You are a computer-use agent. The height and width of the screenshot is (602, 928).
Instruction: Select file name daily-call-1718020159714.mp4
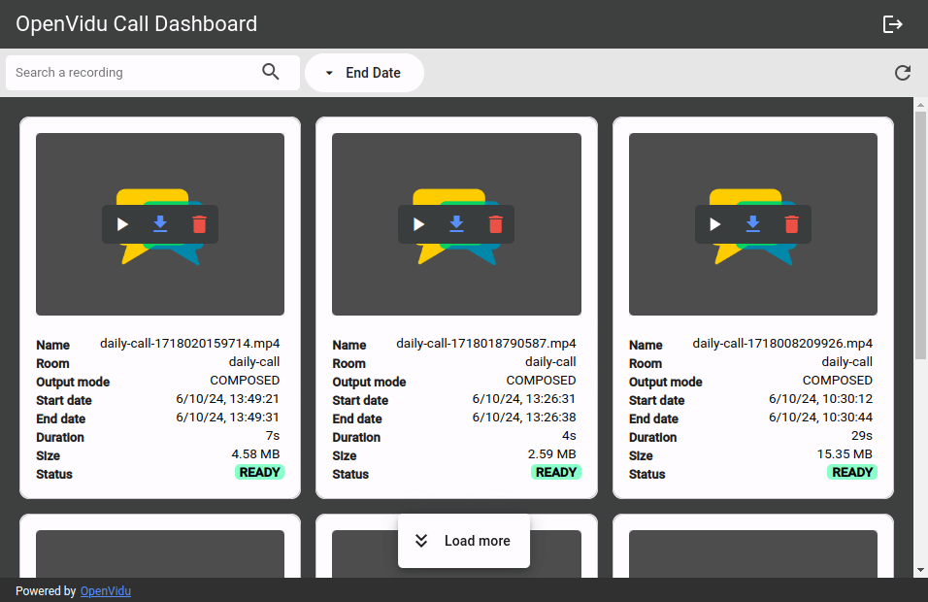(x=190, y=344)
